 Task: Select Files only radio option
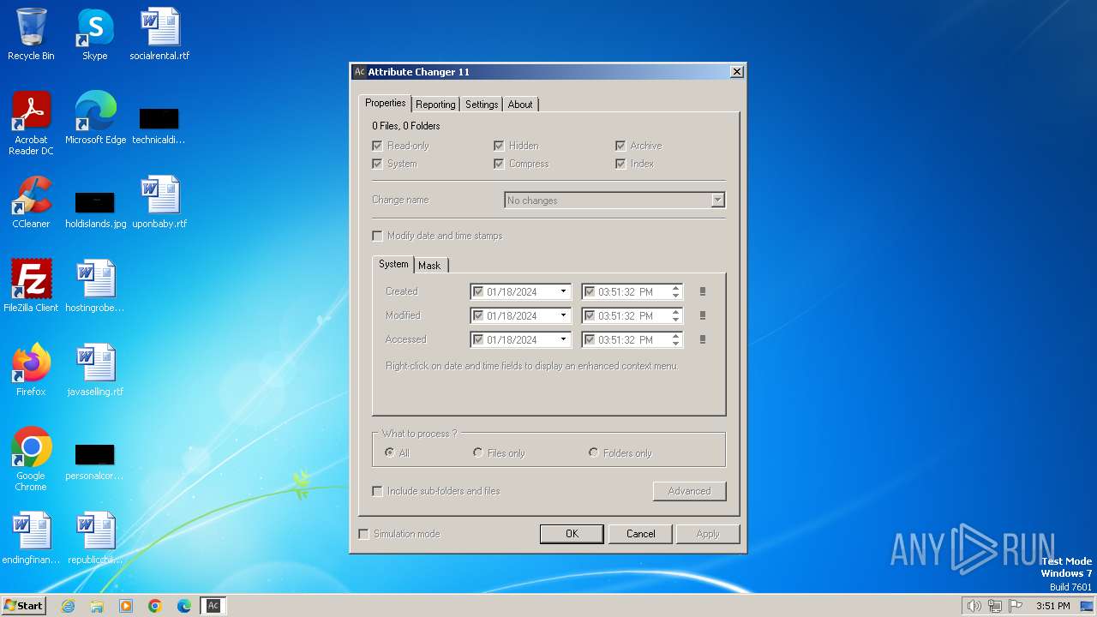[x=477, y=452]
